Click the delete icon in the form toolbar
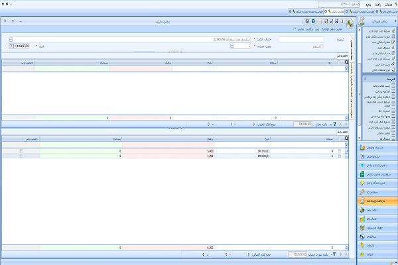 point(321,21)
